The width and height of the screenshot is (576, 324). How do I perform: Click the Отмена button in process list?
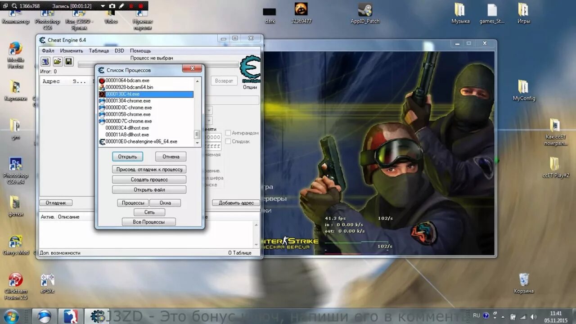point(171,157)
